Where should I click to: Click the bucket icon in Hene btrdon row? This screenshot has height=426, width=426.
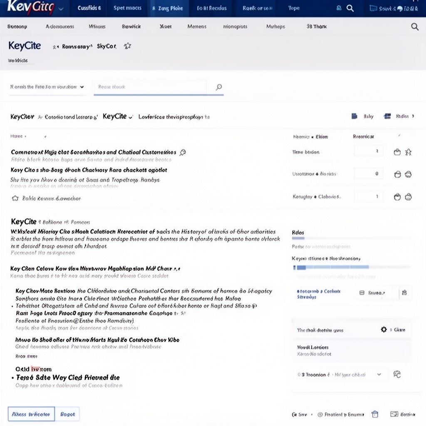coord(397,152)
